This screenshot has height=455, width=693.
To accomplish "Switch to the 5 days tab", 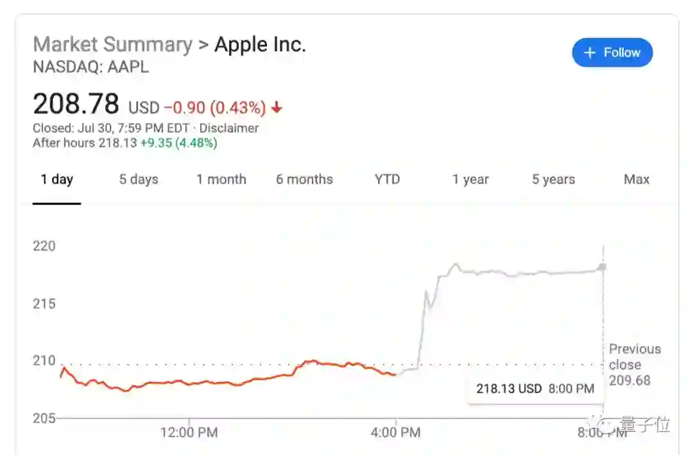I will [x=139, y=179].
